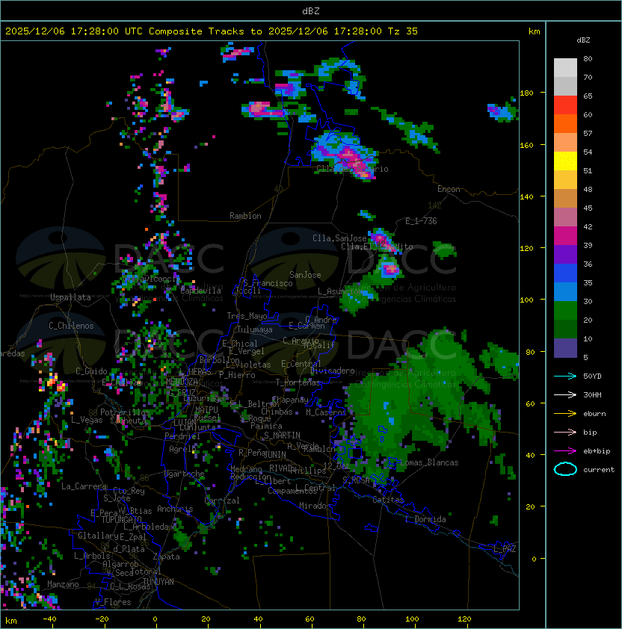
Task: Click the 'current' legend label text
Action: (x=599, y=470)
